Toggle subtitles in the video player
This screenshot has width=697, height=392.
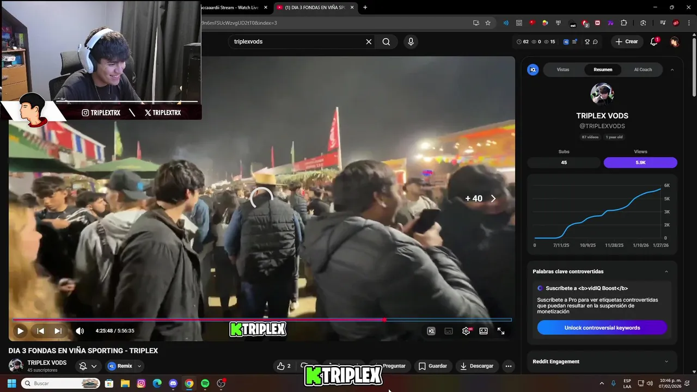(449, 330)
